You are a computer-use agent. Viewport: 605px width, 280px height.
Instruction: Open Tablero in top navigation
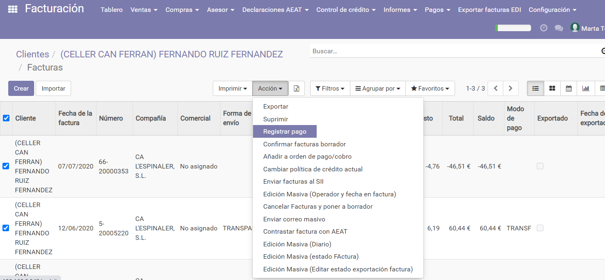point(112,9)
